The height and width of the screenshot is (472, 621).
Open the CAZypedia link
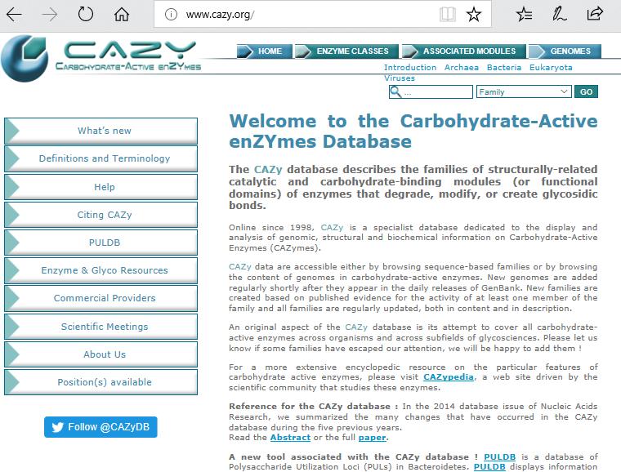tap(449, 377)
